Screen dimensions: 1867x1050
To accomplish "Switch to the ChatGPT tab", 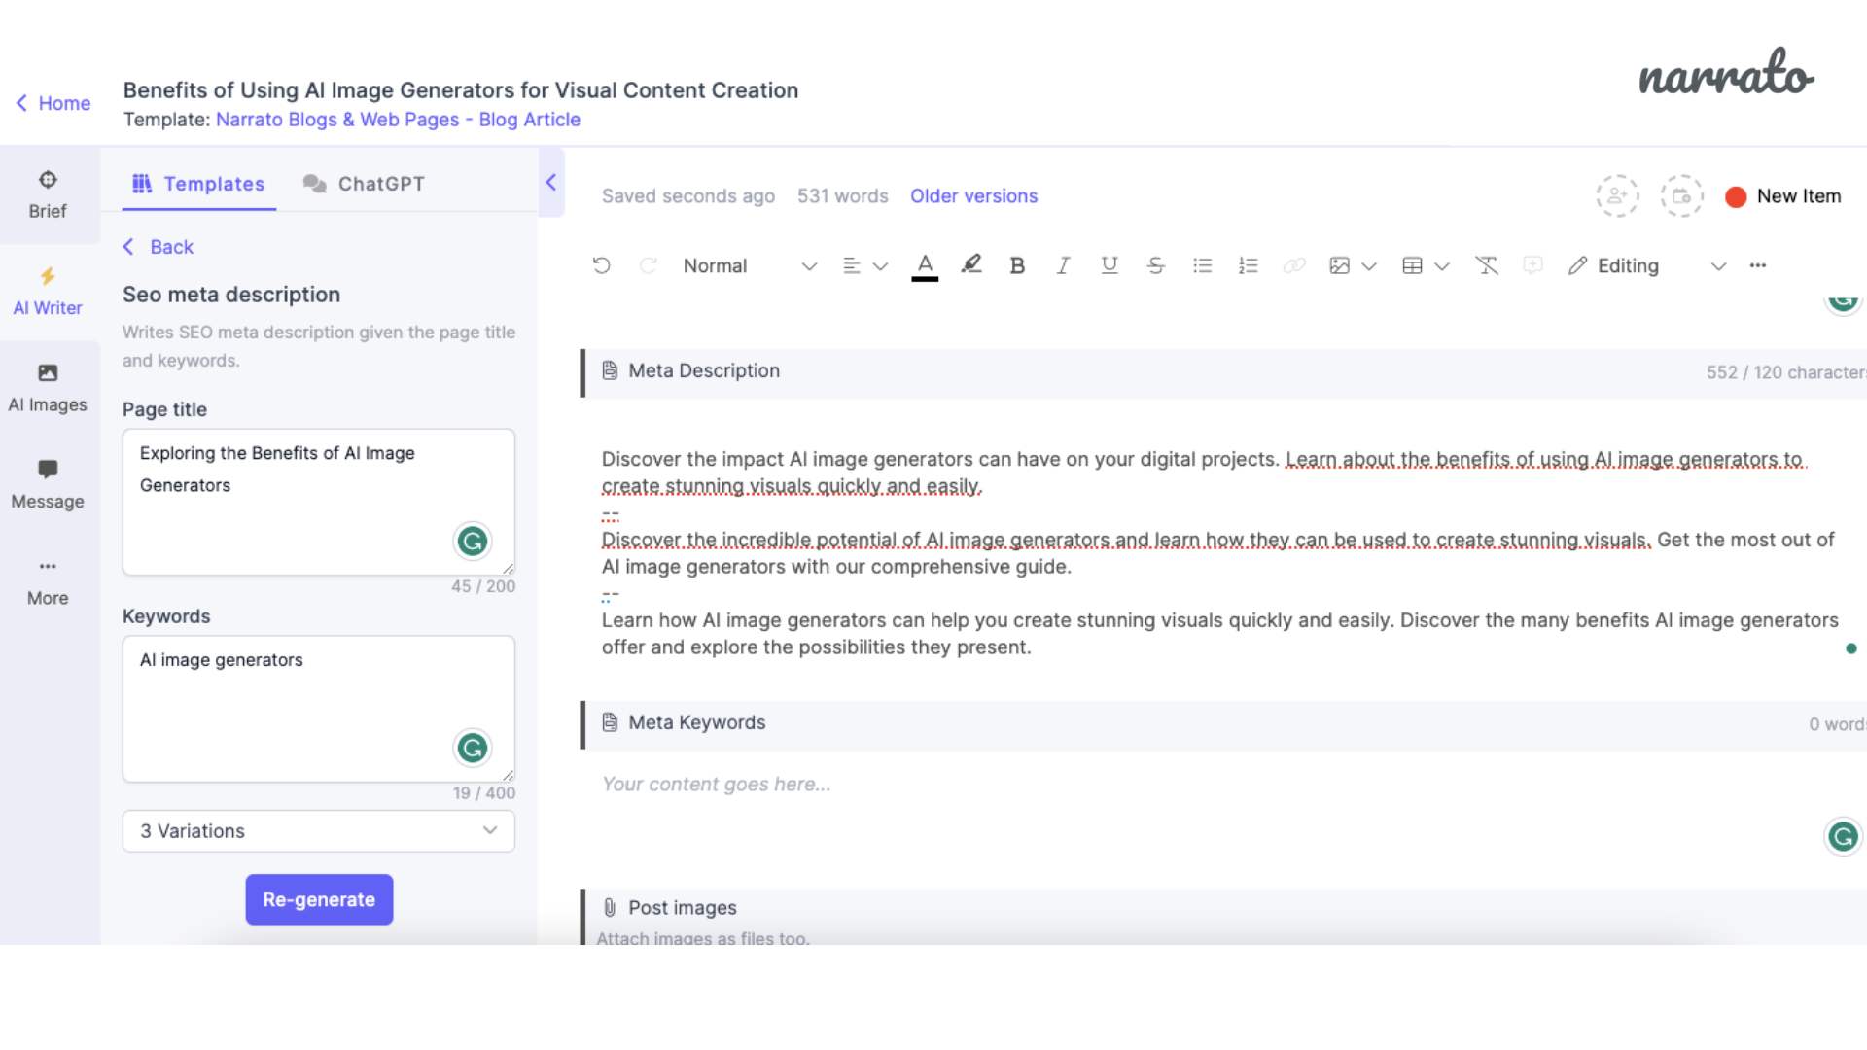I will (364, 184).
